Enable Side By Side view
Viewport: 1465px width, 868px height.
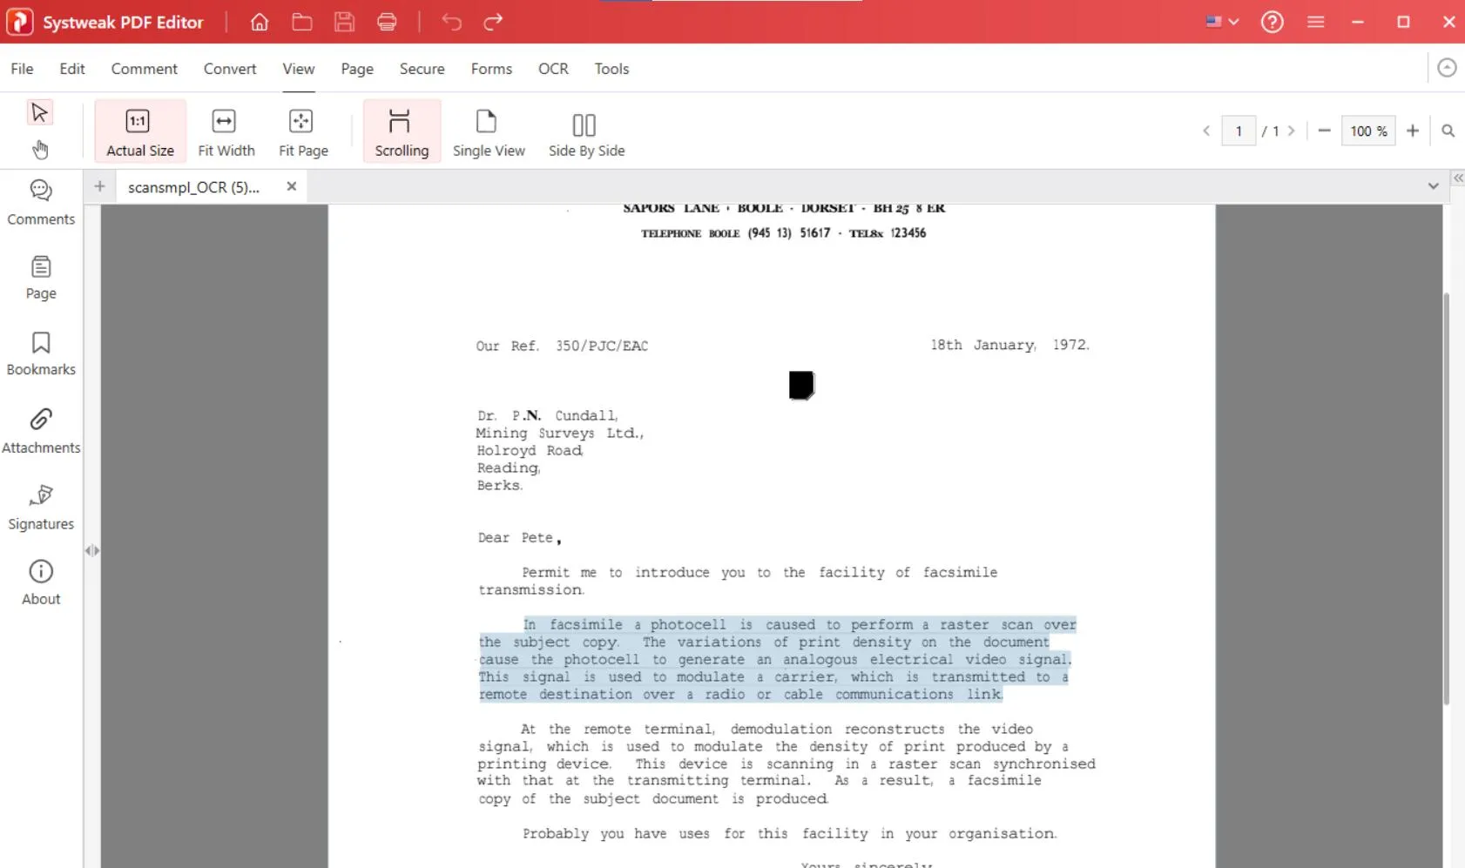[x=586, y=132]
